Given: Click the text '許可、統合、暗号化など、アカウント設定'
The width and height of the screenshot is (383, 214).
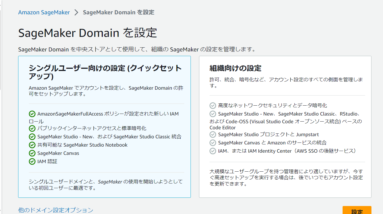Looking at the screenshot, I should click(x=286, y=83).
